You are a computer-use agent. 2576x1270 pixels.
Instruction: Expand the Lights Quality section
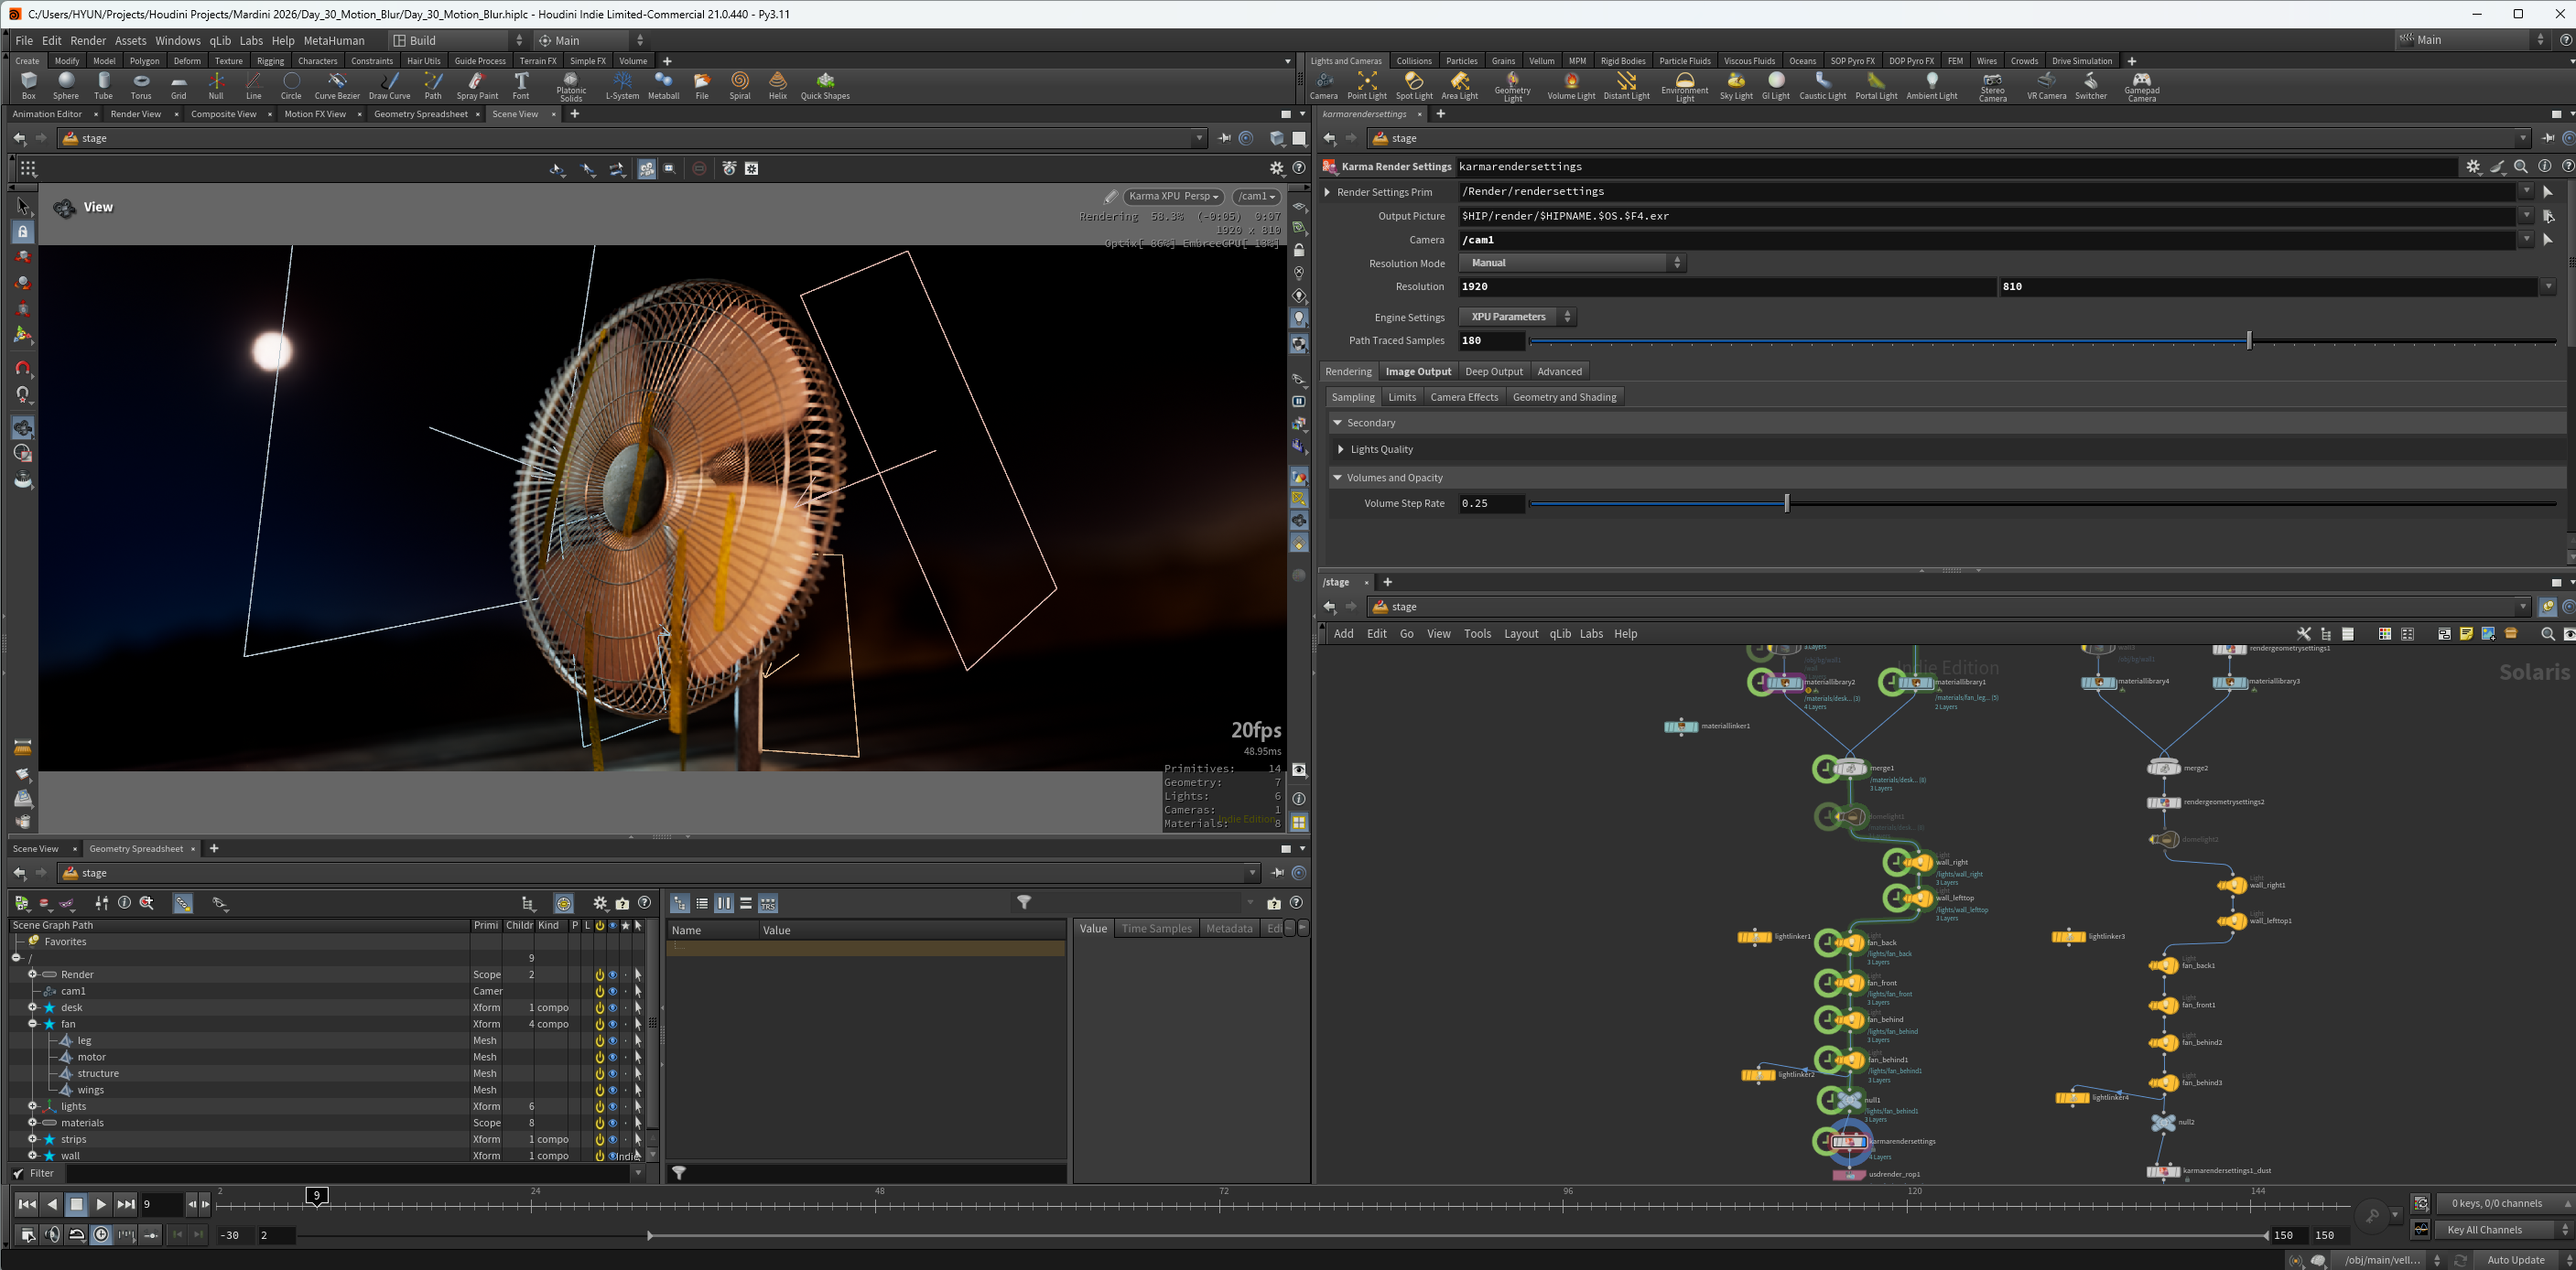coord(1341,449)
